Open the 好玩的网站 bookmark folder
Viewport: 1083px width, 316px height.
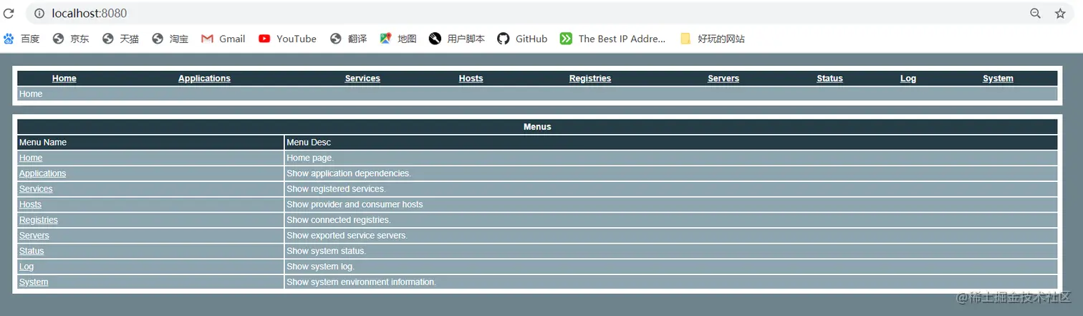pos(713,39)
